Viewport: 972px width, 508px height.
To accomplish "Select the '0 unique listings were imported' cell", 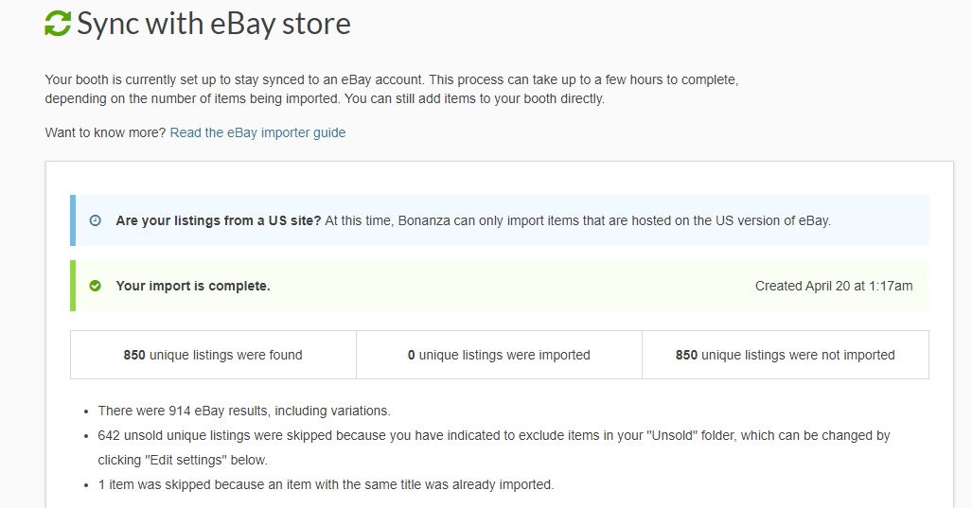I will (x=499, y=355).
